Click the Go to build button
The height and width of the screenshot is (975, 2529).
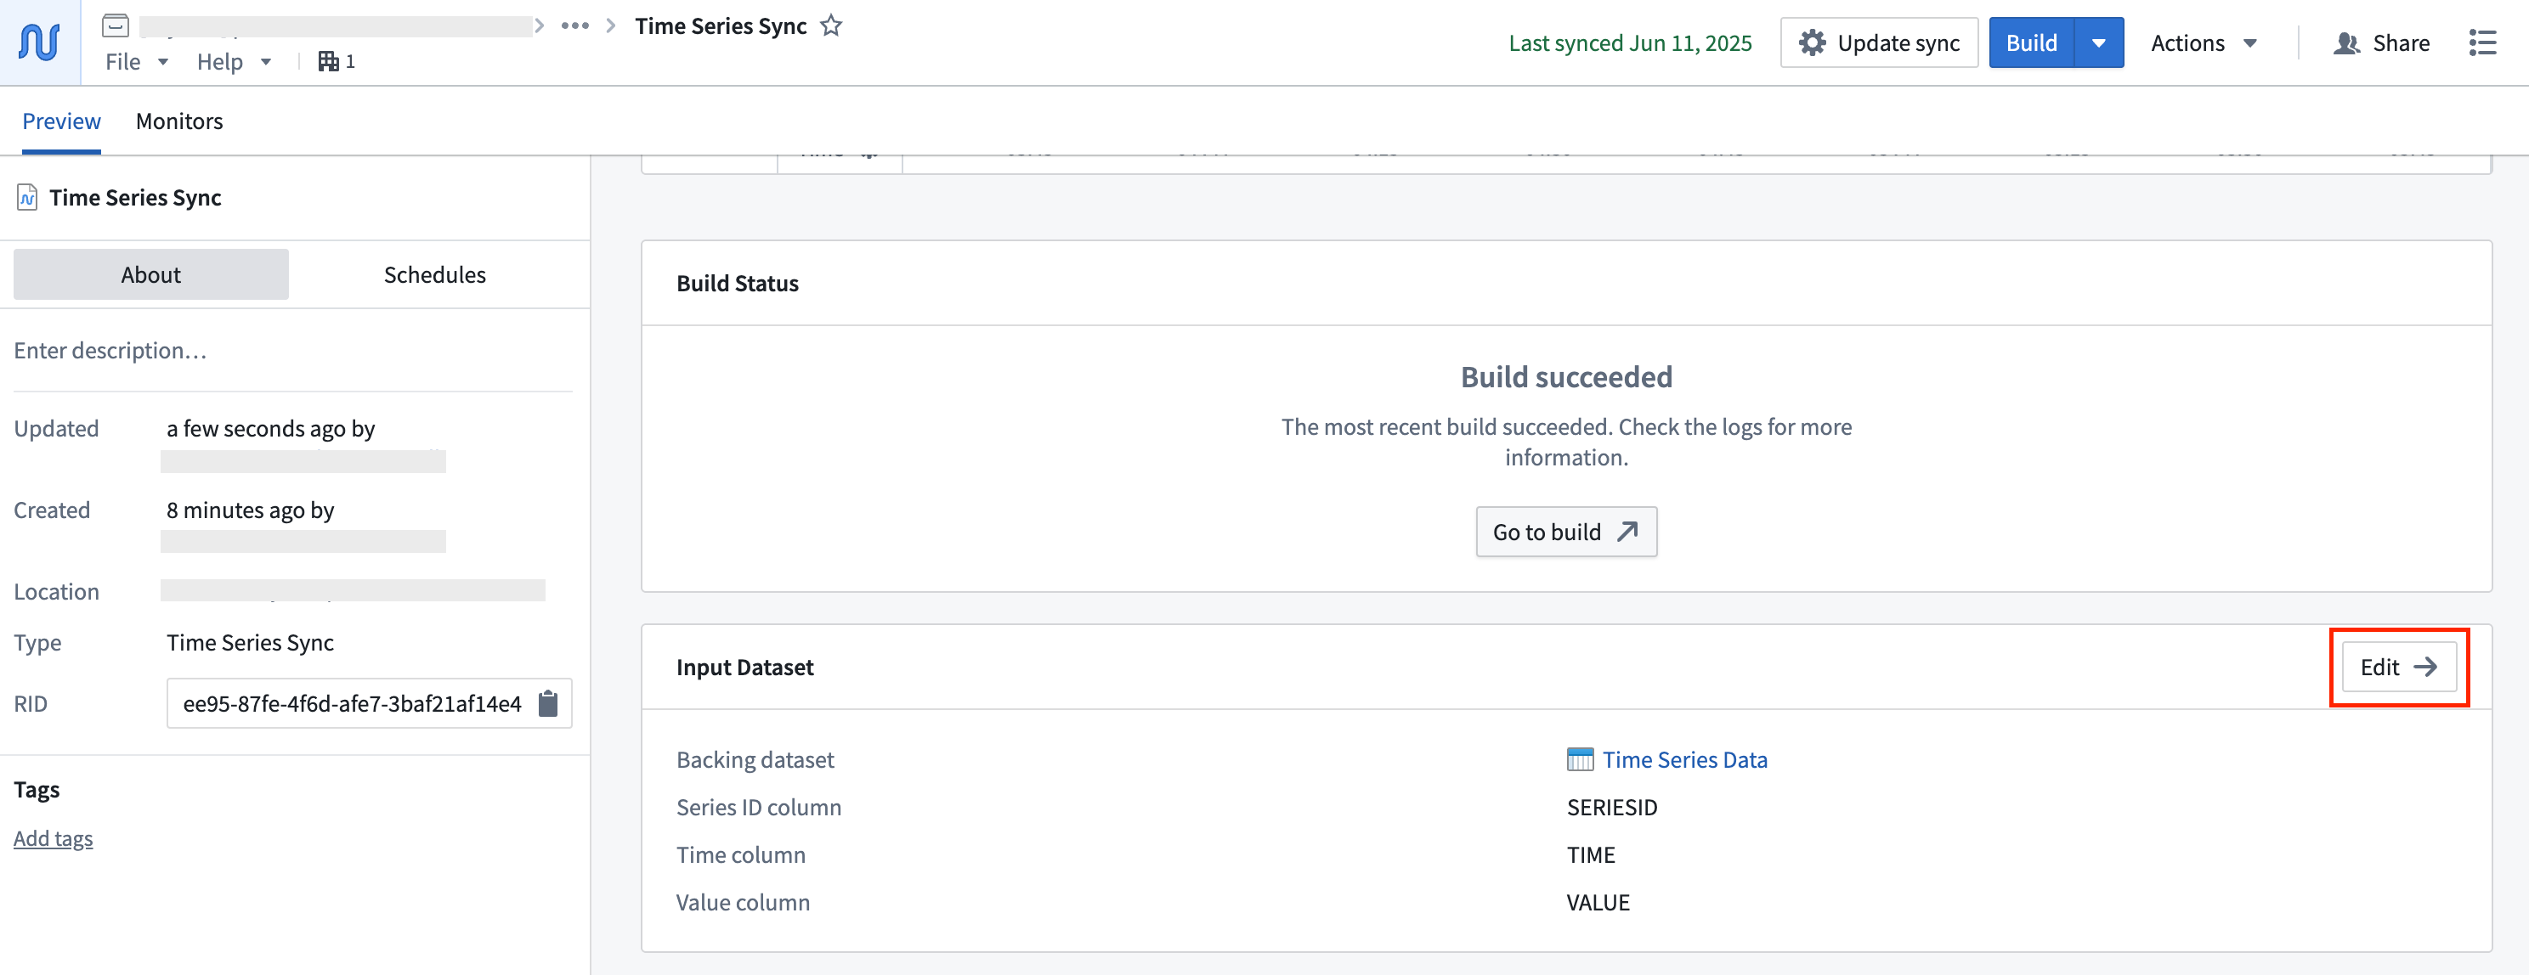[x=1566, y=531]
